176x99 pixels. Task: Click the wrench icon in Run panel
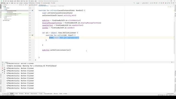pos(2,66)
